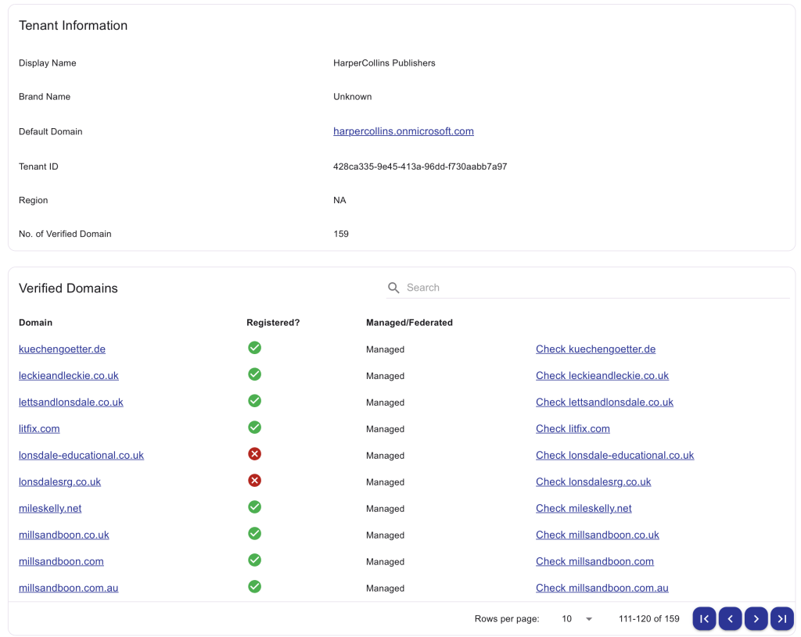The height and width of the screenshot is (637, 801).
Task: Click green check icon for millsandboon.com.au
Action: pos(254,587)
